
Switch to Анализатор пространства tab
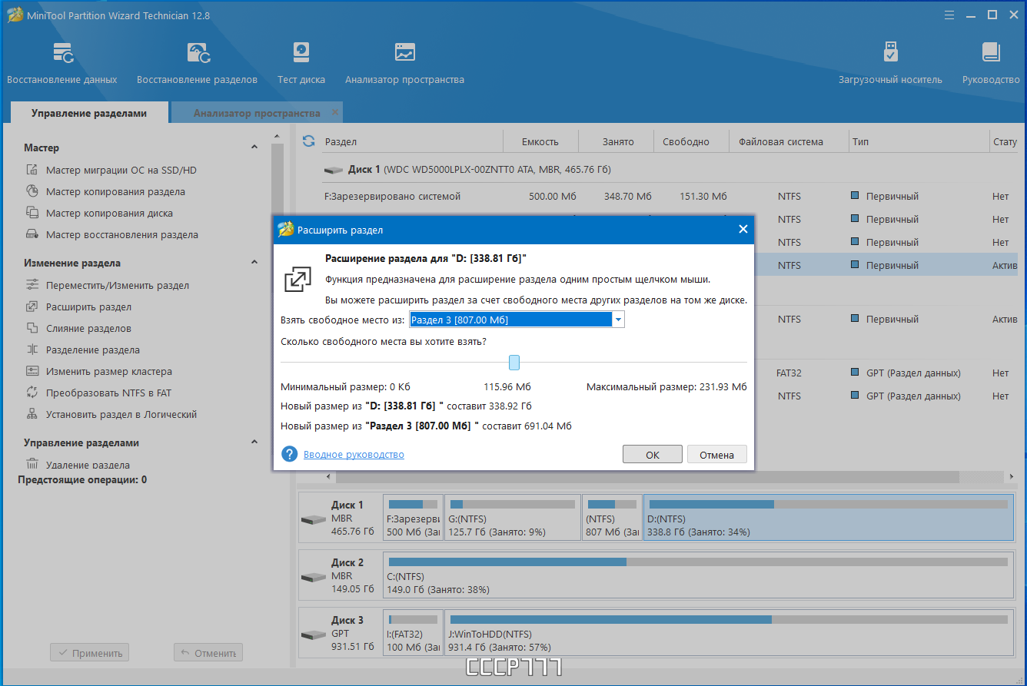[x=257, y=113]
